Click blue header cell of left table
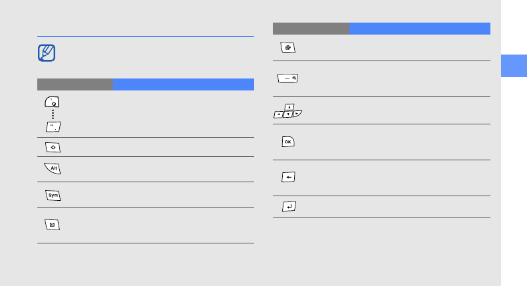This screenshot has height=286, width=527. tap(183, 84)
